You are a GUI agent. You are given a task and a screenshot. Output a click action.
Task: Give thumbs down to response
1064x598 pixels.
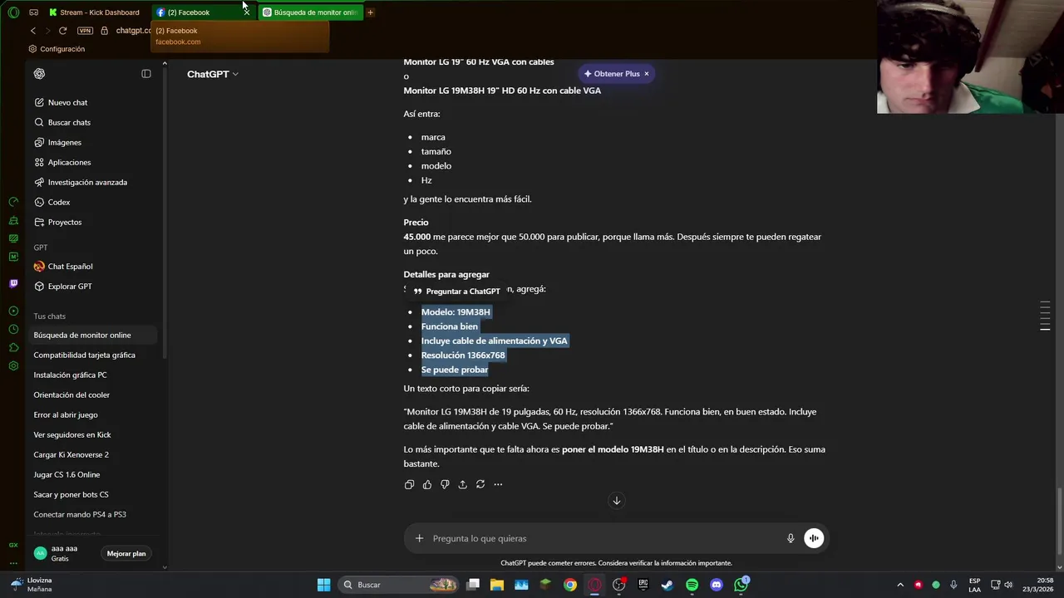pyautogui.click(x=445, y=484)
